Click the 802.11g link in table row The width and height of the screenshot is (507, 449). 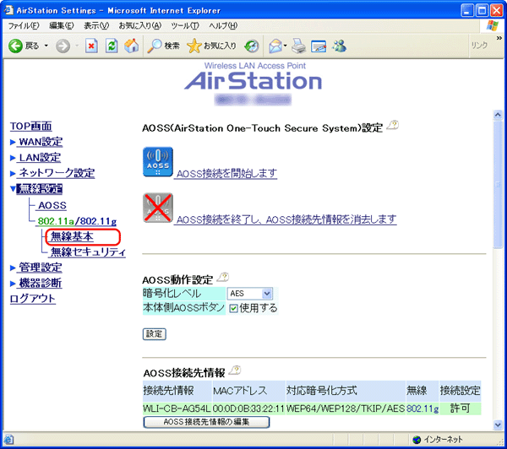coord(422,408)
